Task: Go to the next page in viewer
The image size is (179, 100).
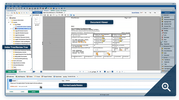Action: [97, 72]
